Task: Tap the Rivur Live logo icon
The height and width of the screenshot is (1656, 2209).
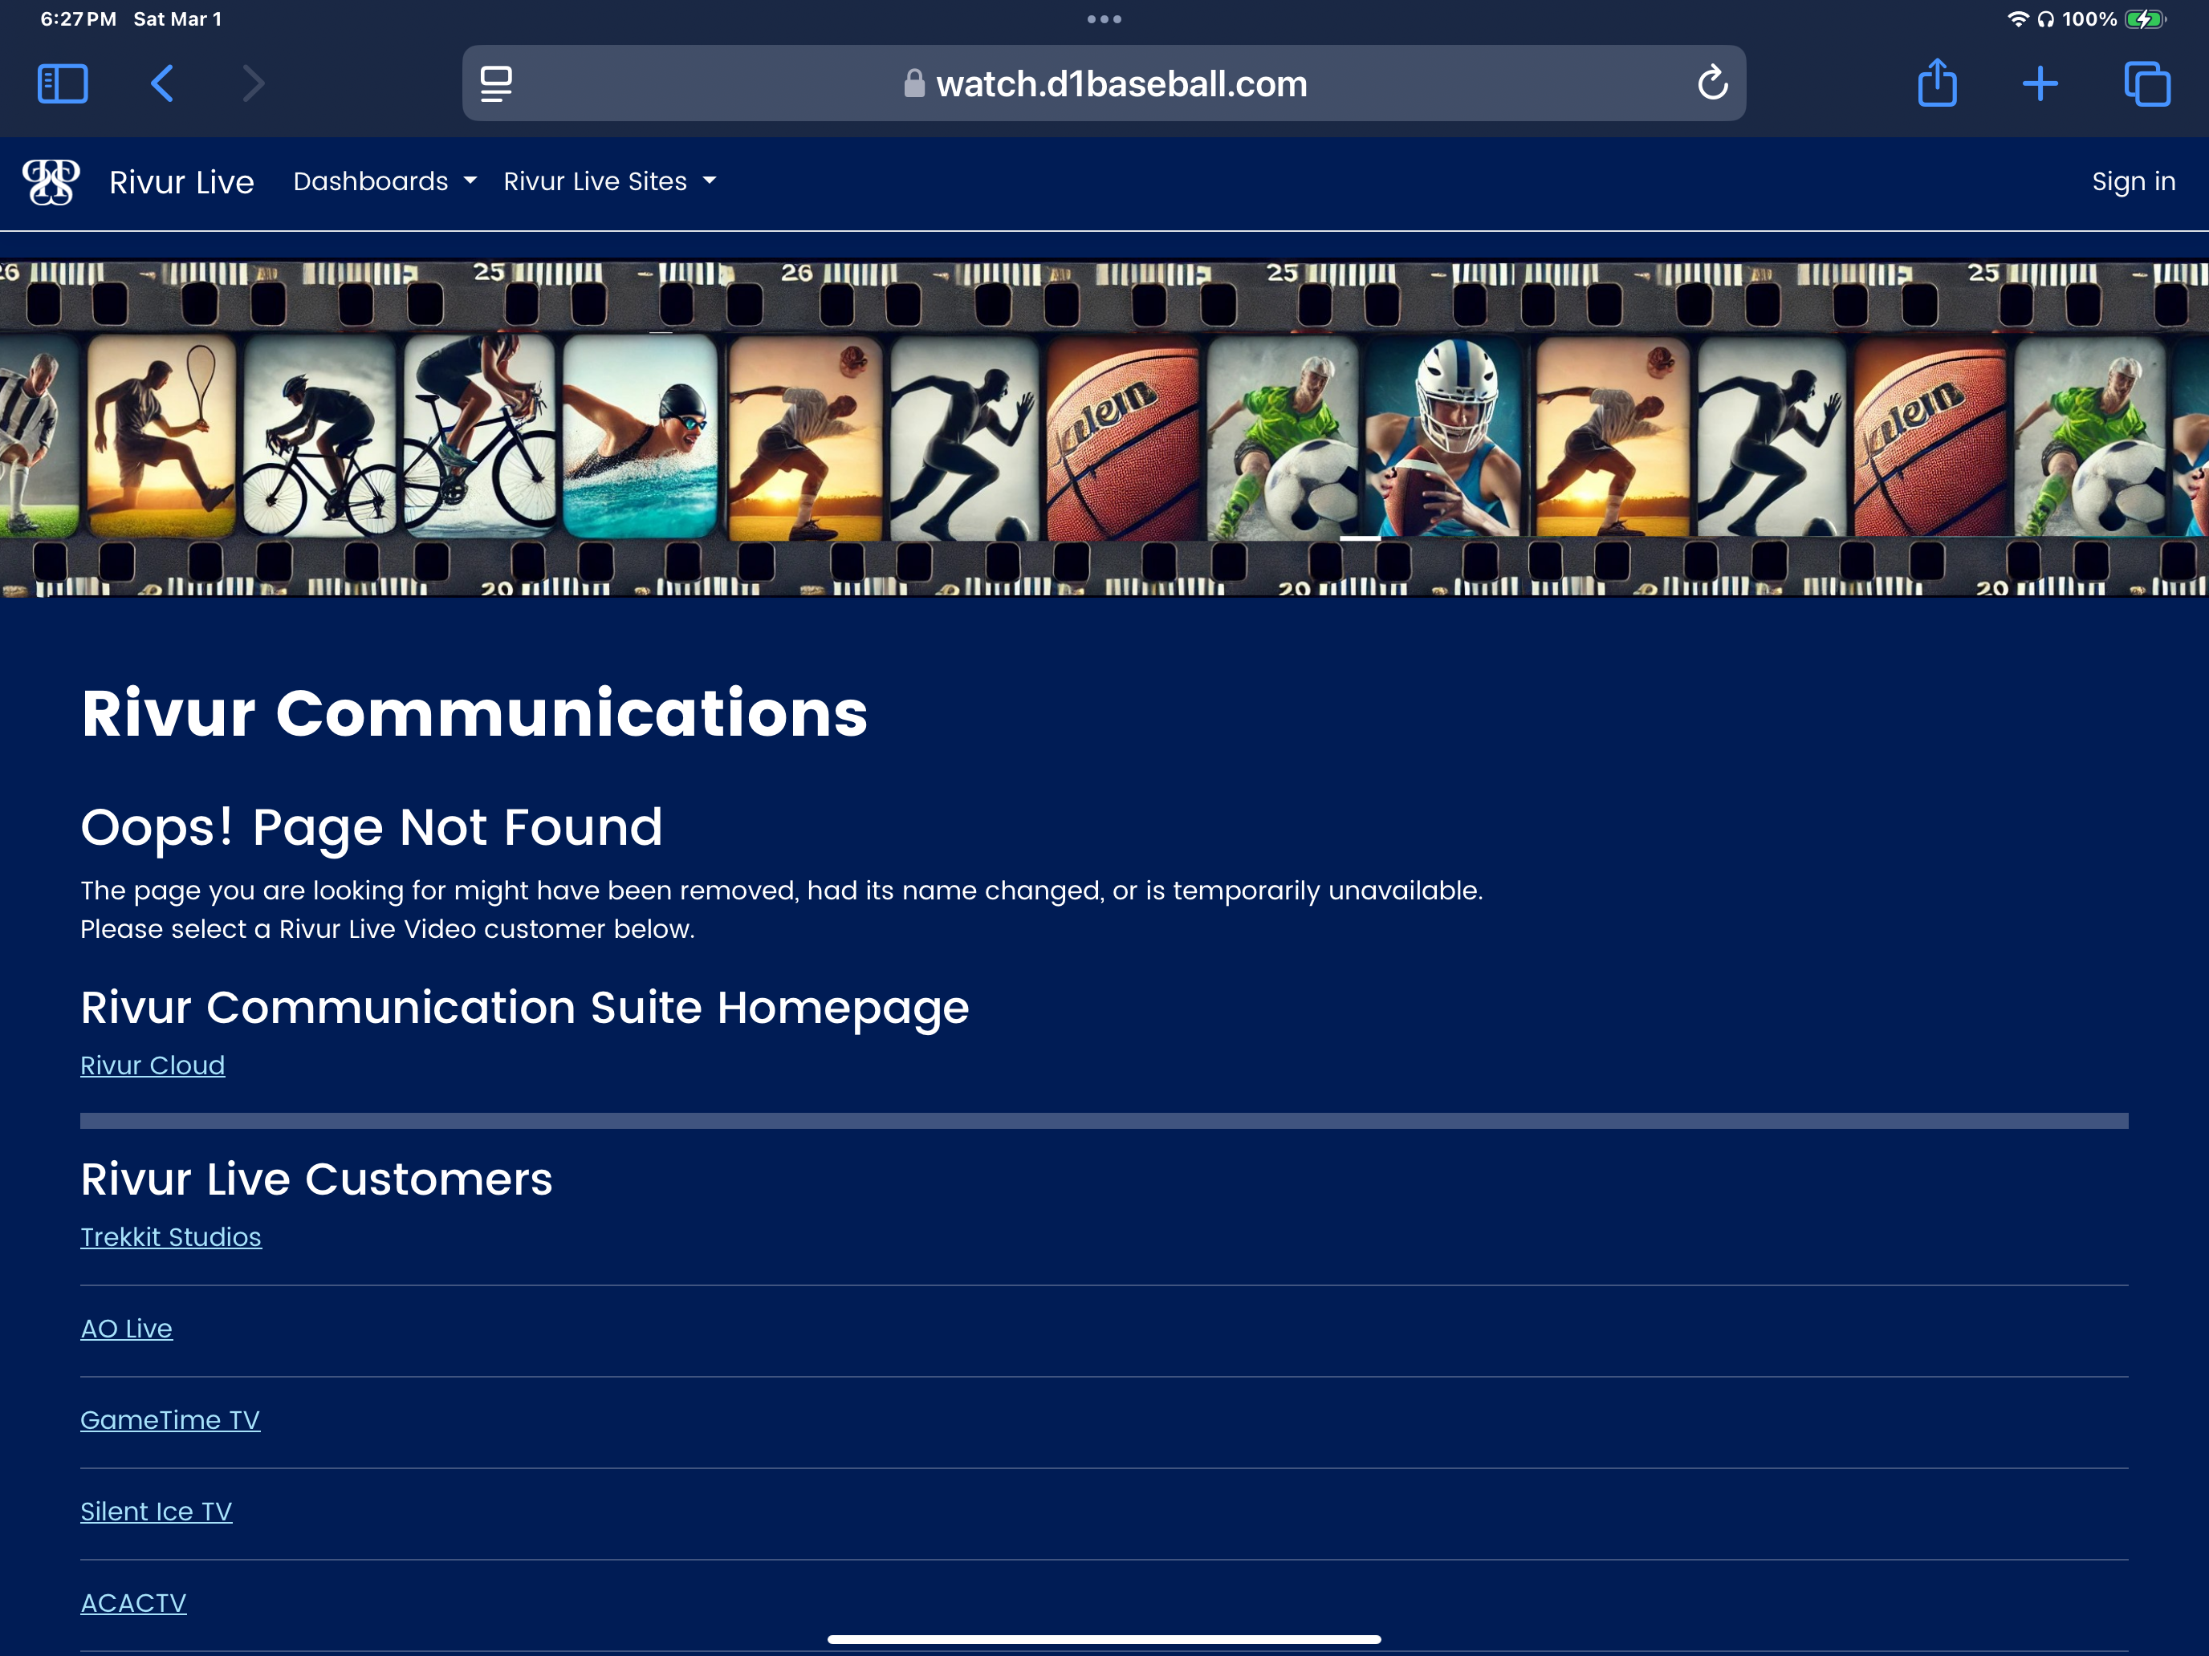Action: coord(51,181)
